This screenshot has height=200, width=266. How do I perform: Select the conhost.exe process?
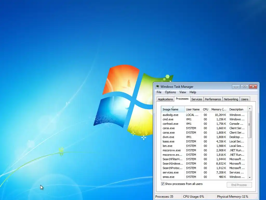(x=204, y=124)
